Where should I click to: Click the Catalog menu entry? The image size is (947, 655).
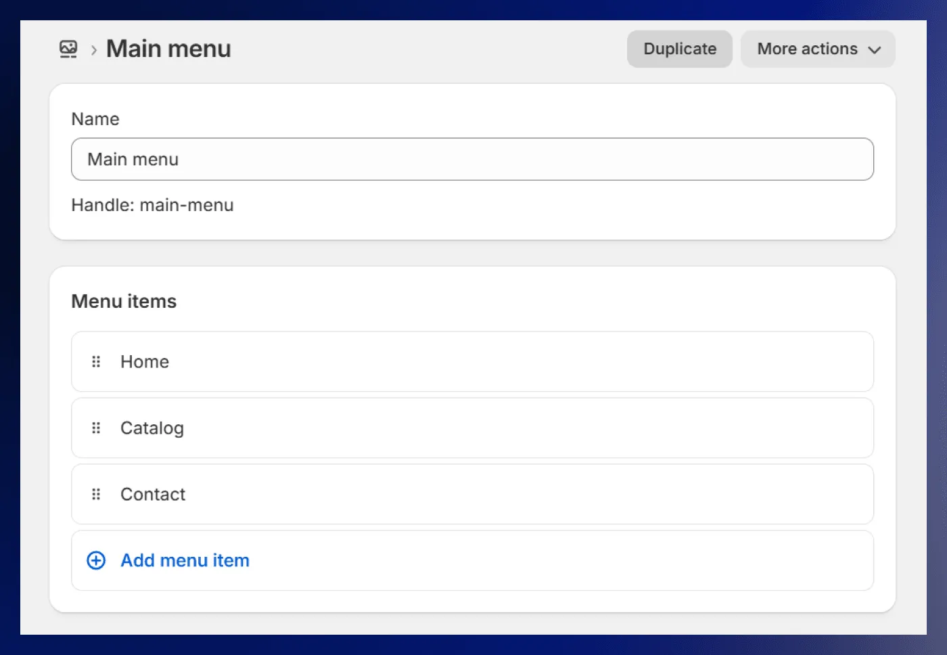pyautogui.click(x=152, y=428)
